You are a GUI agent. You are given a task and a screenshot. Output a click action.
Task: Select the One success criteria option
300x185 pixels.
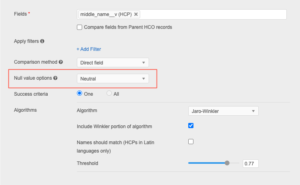(x=80, y=94)
